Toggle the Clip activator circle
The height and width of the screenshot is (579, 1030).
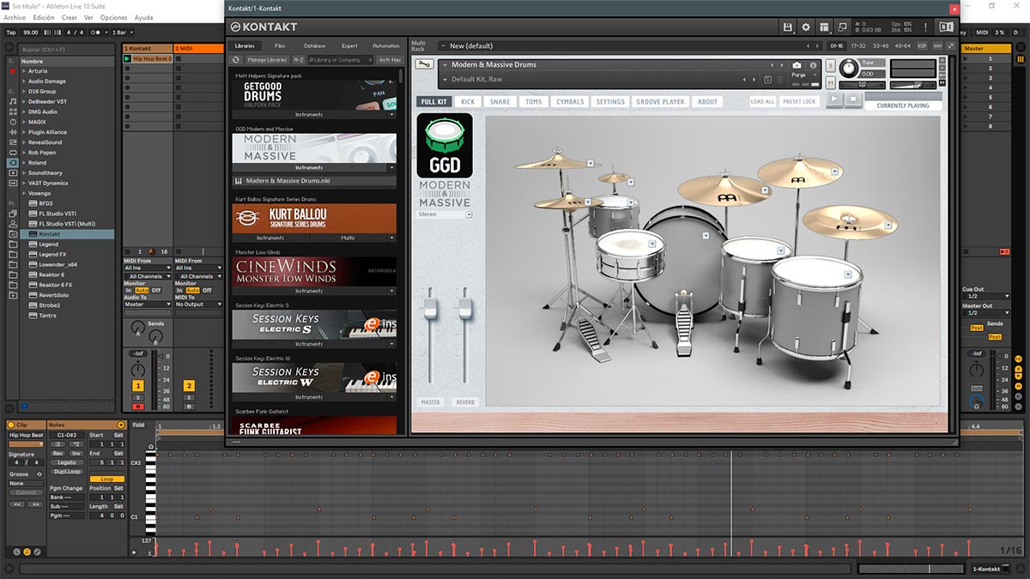coord(11,425)
